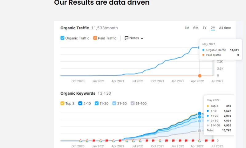Screen dimensions: 246x148
Task: Select the 1Y time range
Action: pyautogui.click(x=204, y=28)
